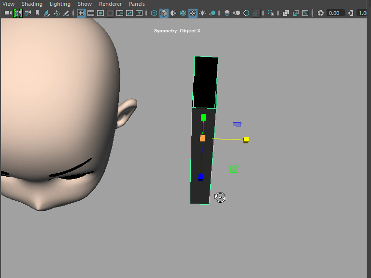Open Camera Attributes from the toolbar
The image size is (371, 278).
click(x=28, y=13)
